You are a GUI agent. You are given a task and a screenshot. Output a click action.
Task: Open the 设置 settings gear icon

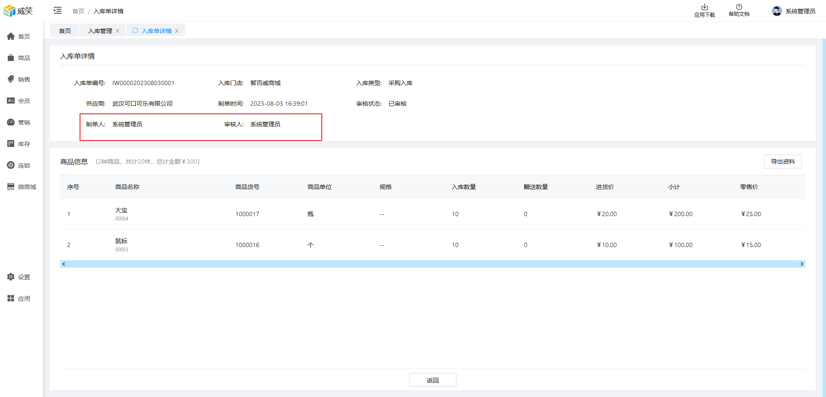coord(11,277)
